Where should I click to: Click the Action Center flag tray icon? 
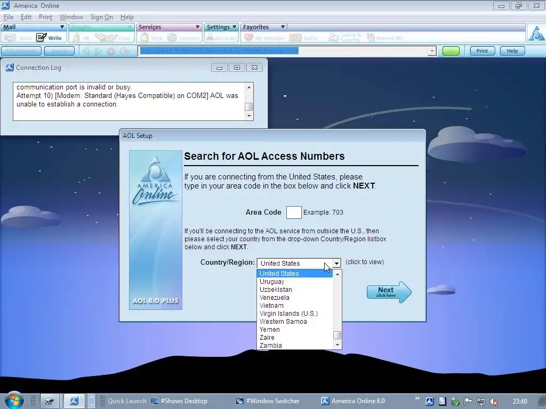click(468, 402)
